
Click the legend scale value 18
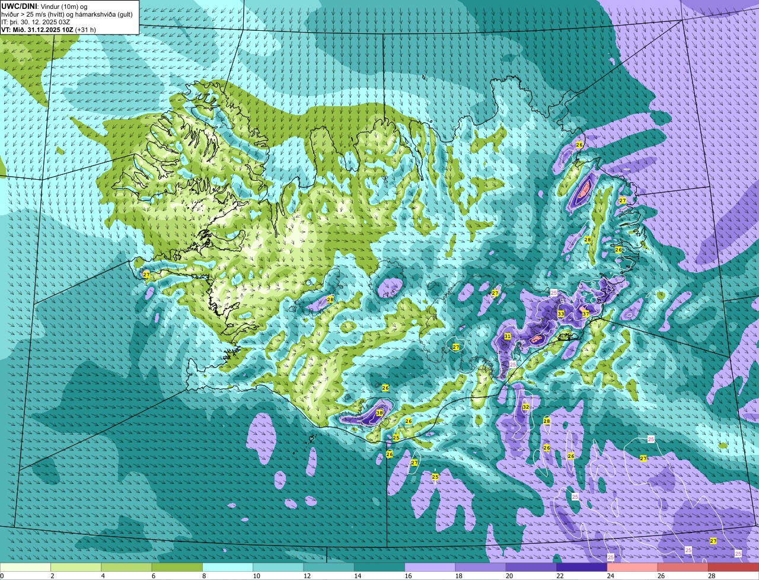458,576
